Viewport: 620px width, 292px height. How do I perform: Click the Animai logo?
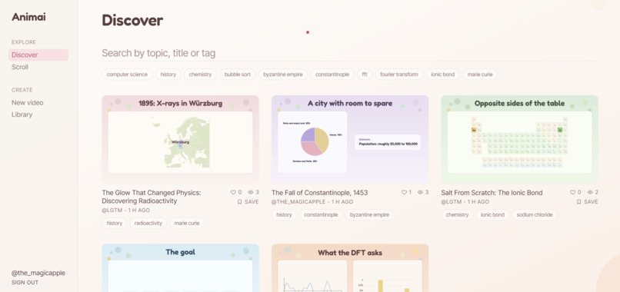[x=28, y=17]
